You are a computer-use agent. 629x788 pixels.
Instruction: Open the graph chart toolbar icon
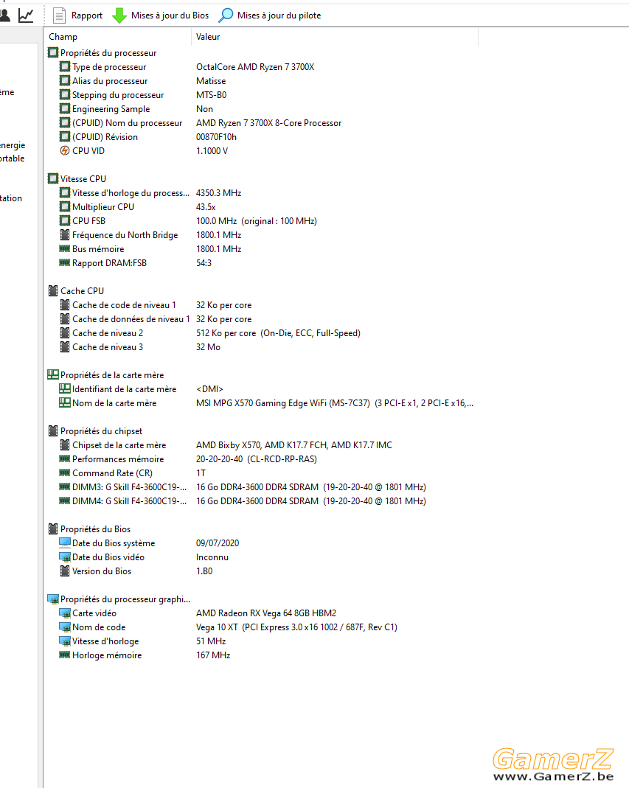26,15
